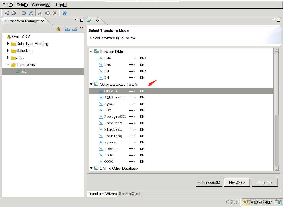Click the Undo arrow icon

click(x=24, y=13)
